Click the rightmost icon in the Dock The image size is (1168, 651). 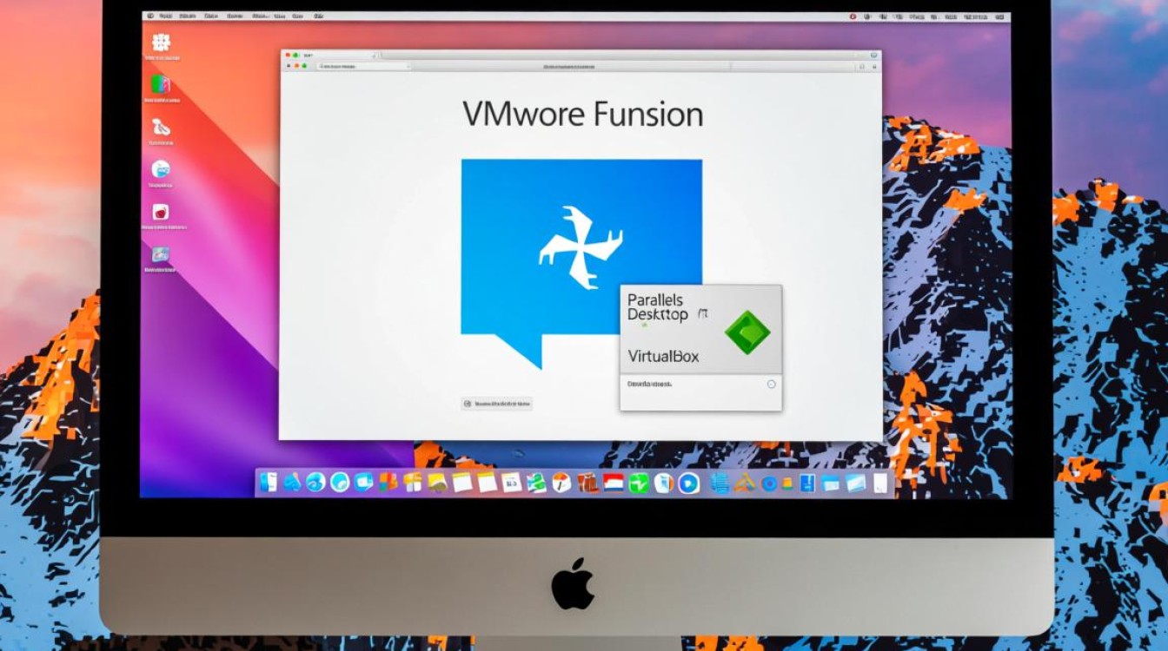click(880, 483)
